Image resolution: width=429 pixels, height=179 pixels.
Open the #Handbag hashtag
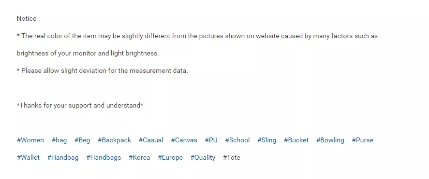click(x=63, y=157)
